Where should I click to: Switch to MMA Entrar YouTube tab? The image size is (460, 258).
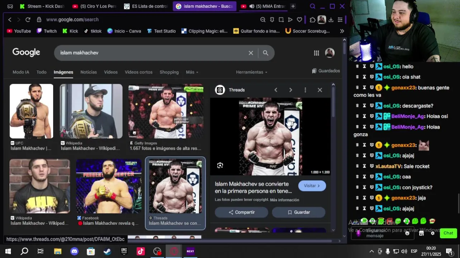pyautogui.click(x=262, y=6)
